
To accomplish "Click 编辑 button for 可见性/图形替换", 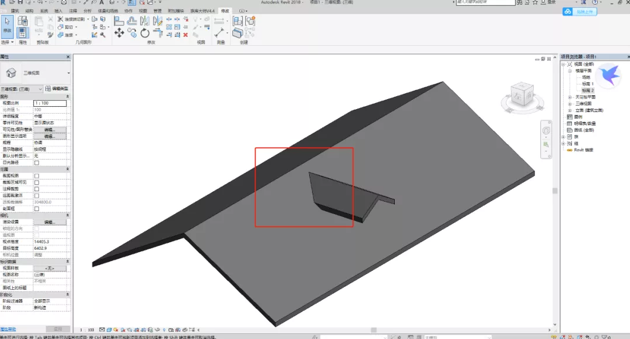I will tap(49, 130).
